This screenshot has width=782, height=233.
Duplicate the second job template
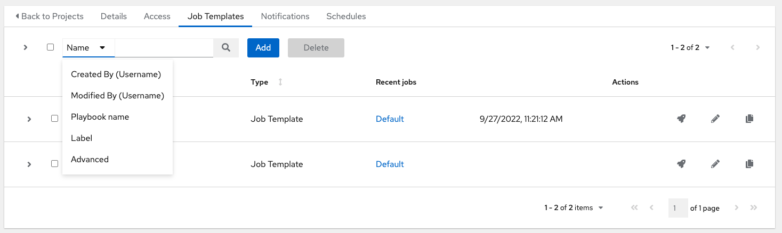pyautogui.click(x=749, y=164)
